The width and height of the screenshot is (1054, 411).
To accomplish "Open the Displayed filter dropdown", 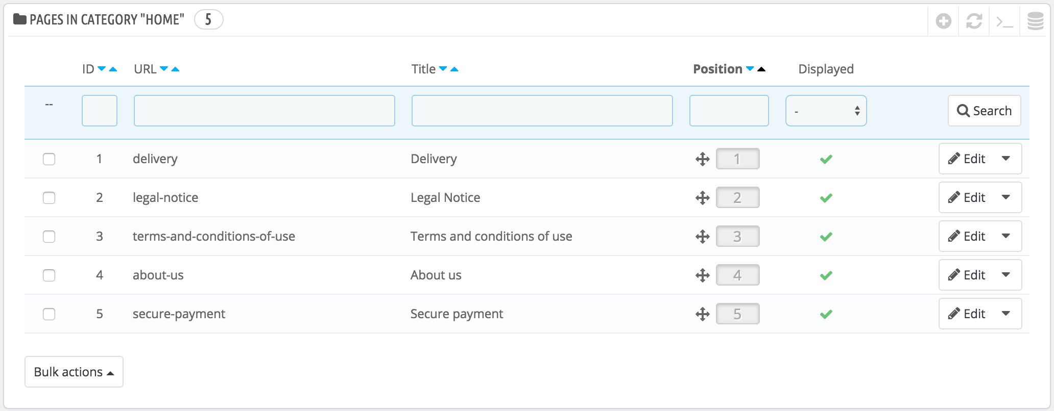I will tap(826, 111).
